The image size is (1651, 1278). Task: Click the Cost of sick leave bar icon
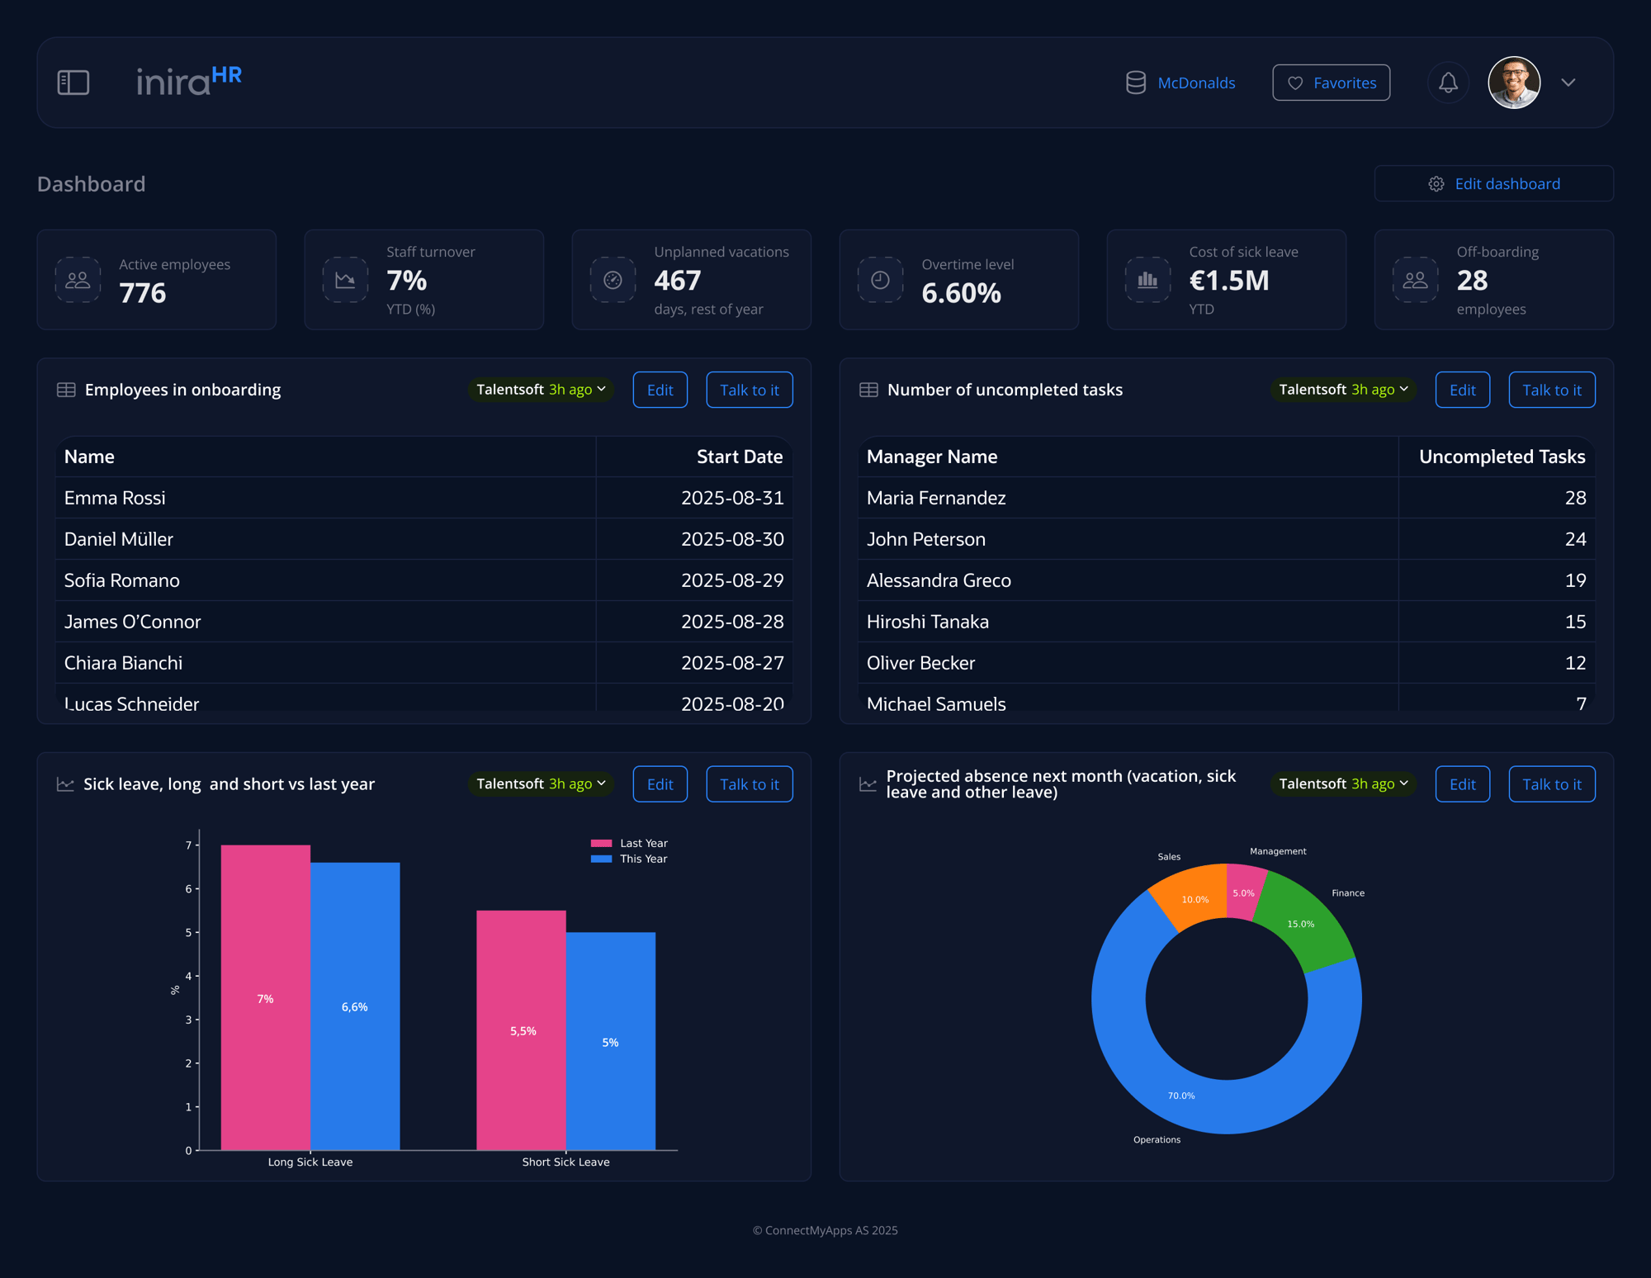(1147, 280)
